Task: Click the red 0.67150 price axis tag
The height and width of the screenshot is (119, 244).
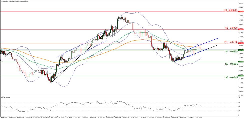Action: click(x=241, y=43)
